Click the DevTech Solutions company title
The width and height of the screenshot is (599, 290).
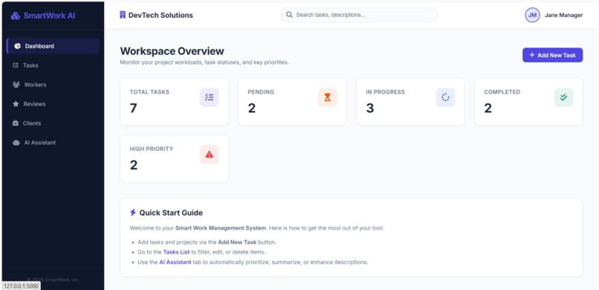pos(161,16)
